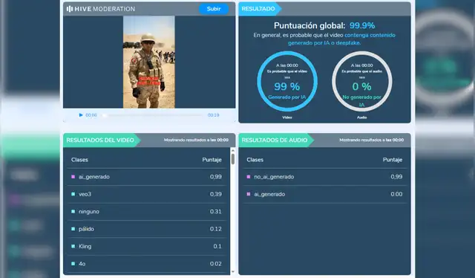
Task: Click the video results scrollbar thumb
Action: (x=232, y=159)
